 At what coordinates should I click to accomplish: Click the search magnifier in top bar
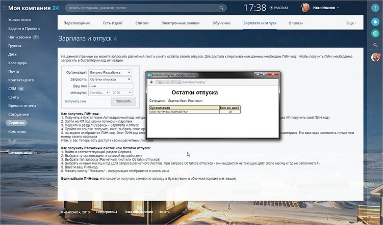221,8
